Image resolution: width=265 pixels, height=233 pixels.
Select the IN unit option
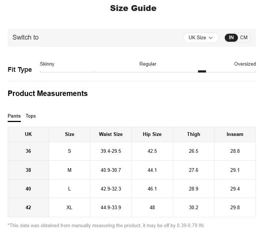231,37
